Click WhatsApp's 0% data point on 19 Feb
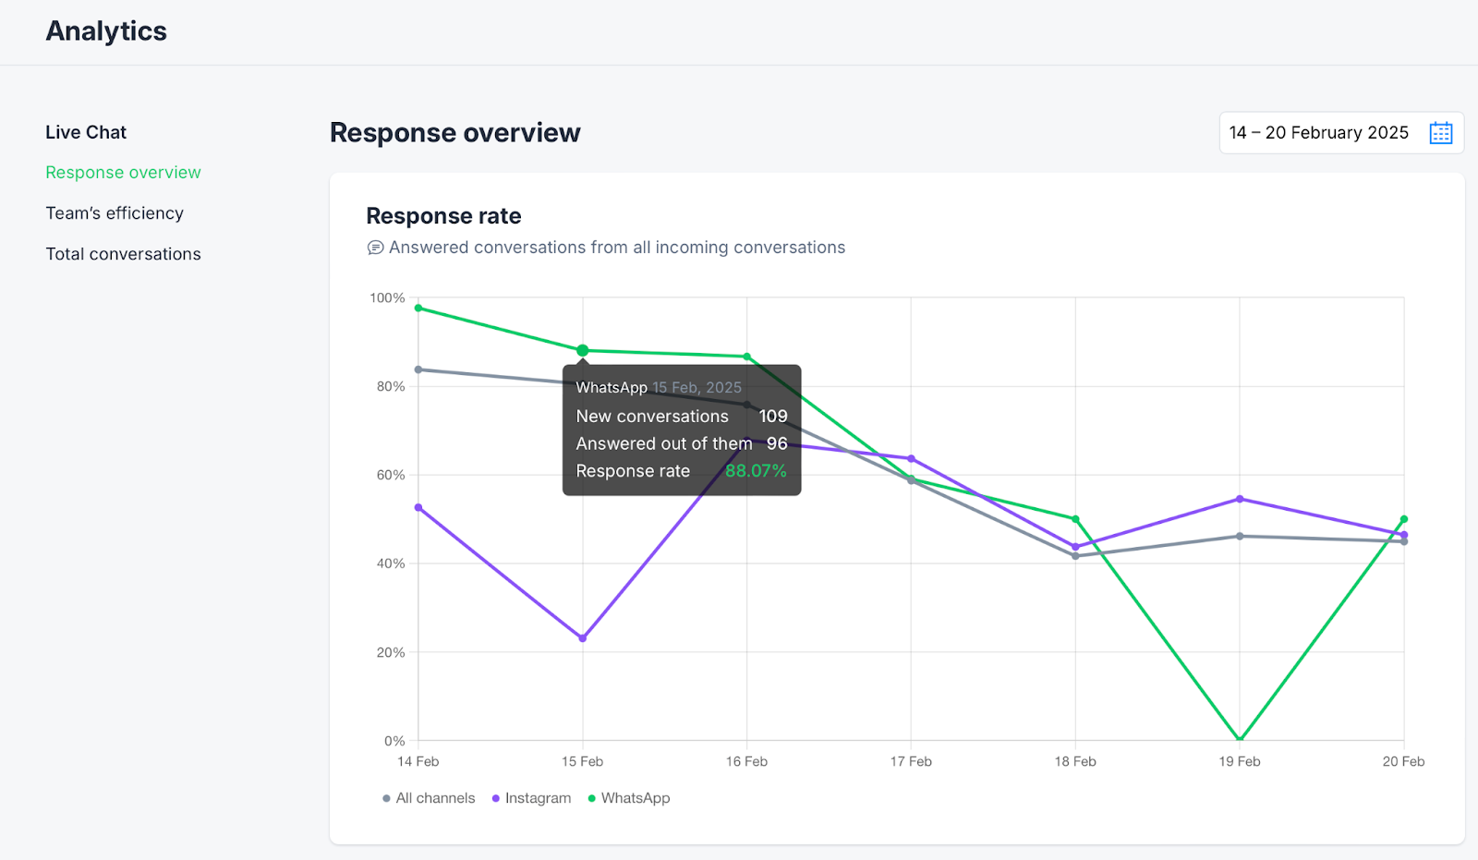Screen dimensions: 1478x860 [1240, 739]
